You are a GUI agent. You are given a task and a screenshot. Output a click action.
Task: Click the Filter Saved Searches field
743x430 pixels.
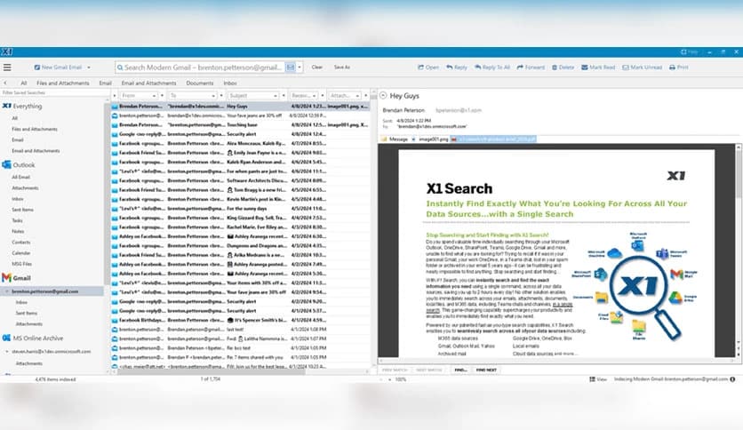coord(54,92)
